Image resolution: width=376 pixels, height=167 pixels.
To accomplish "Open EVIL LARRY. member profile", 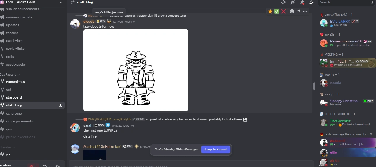I will click(346, 23).
